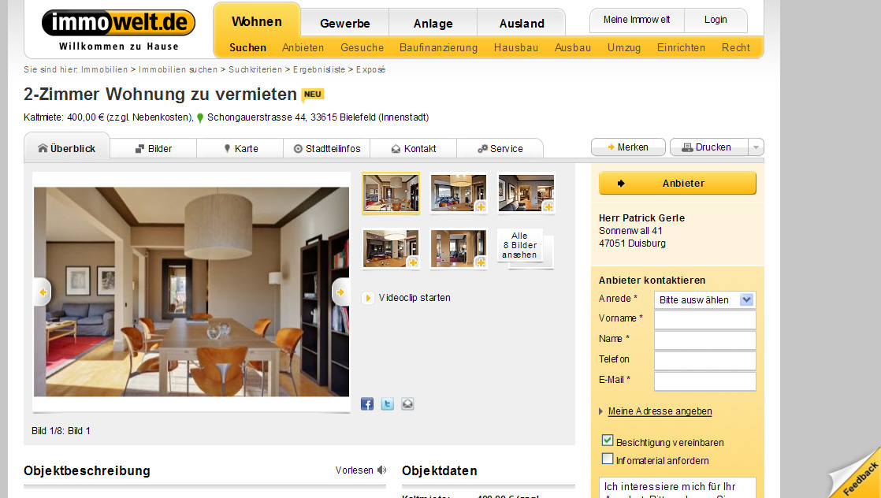Focus the E-Mail input field
The width and height of the screenshot is (881, 498).
coord(704,381)
